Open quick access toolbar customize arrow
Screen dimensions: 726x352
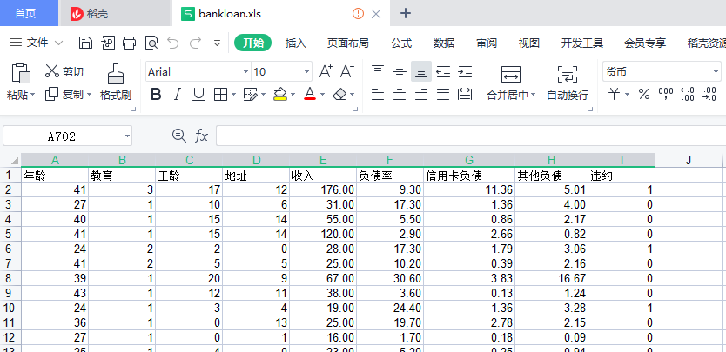click(x=217, y=43)
